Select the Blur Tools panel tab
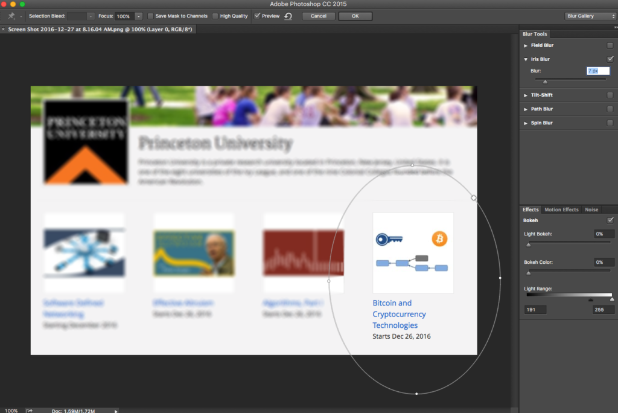Screen dimensions: 618x413 point(535,34)
